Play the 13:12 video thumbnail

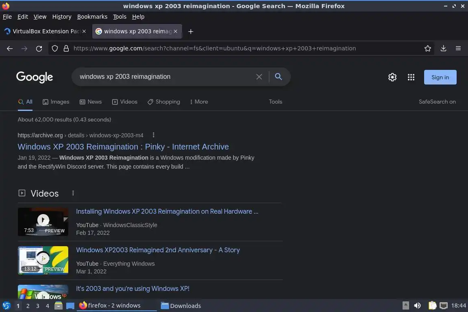(x=43, y=260)
